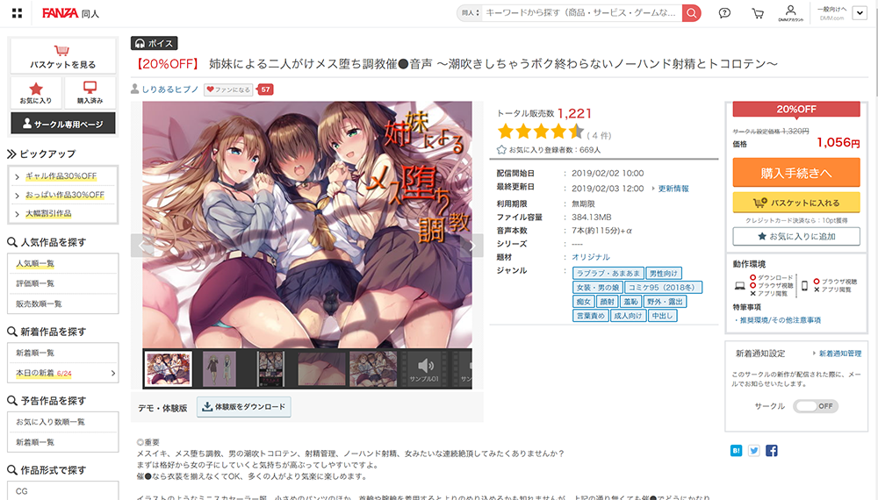
Task: Open 新着通知管理 link
Action: (x=840, y=354)
